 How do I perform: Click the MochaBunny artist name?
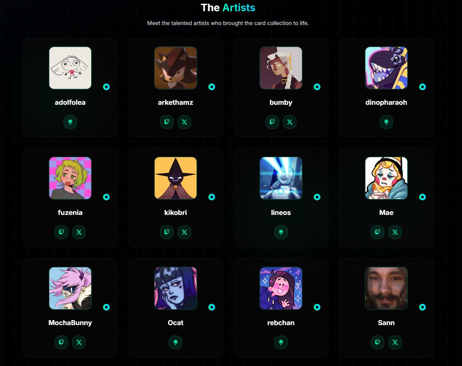70,323
